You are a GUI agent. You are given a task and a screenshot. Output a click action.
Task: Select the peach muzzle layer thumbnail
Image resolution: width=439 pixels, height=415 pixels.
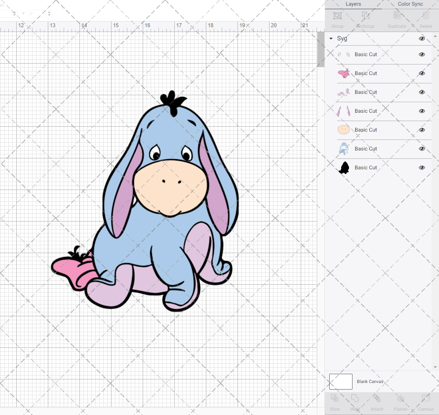(x=344, y=130)
